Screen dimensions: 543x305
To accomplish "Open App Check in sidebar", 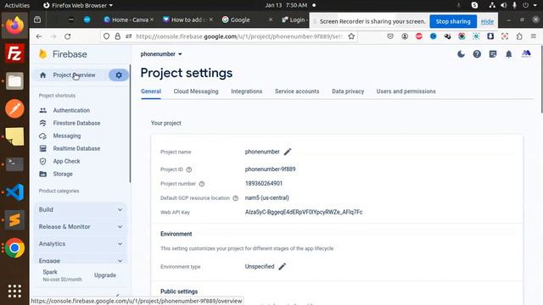I will (66, 162).
